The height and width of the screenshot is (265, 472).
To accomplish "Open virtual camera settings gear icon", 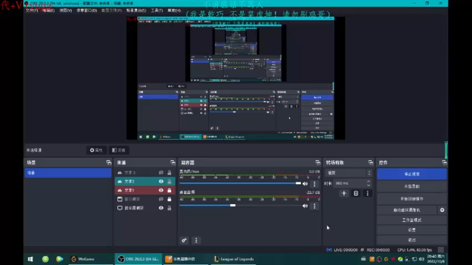I will point(442,210).
